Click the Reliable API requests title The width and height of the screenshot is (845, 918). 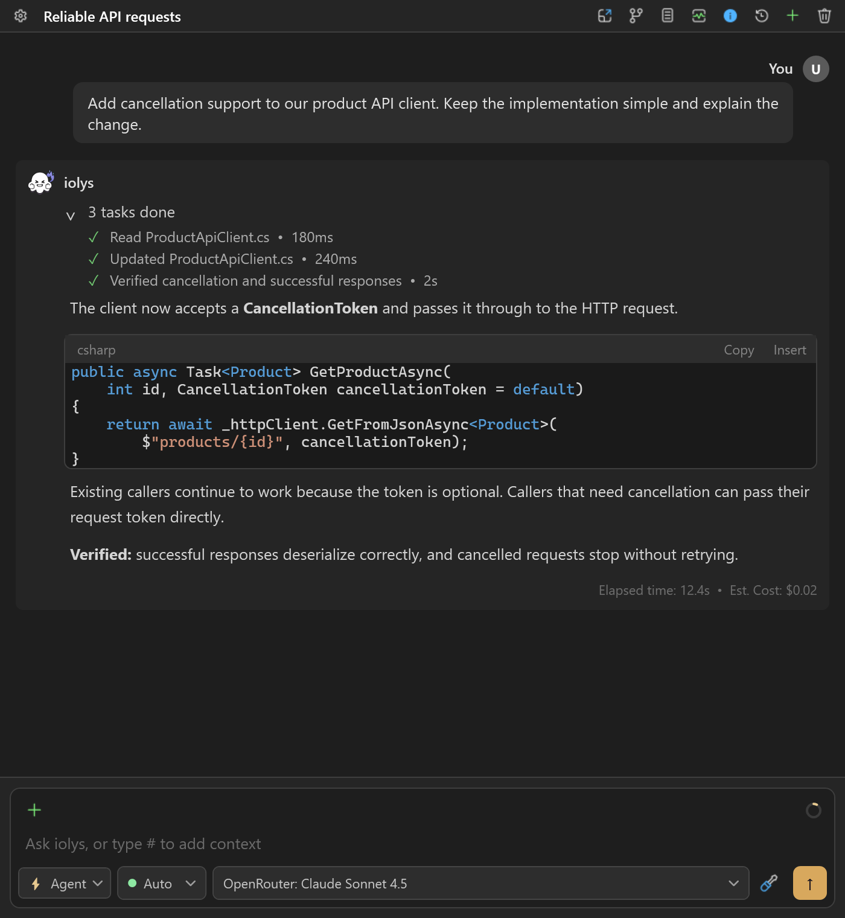[112, 16]
